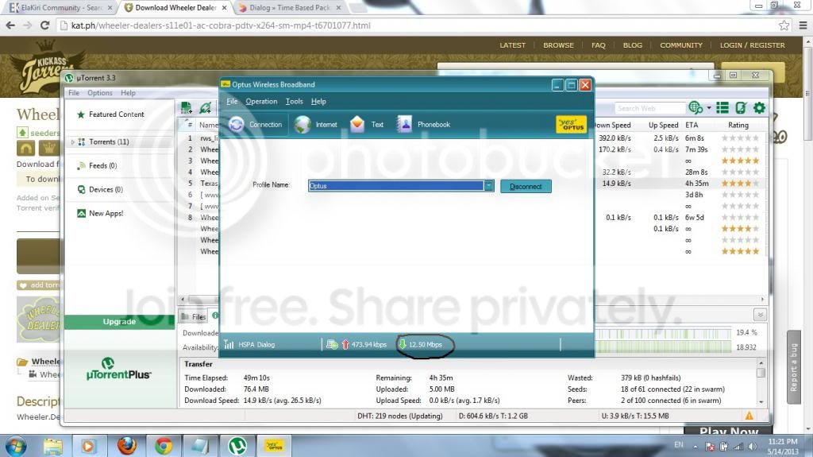Click the LATEST link on KickassTorrents
This screenshot has width=813, height=457.
(512, 45)
